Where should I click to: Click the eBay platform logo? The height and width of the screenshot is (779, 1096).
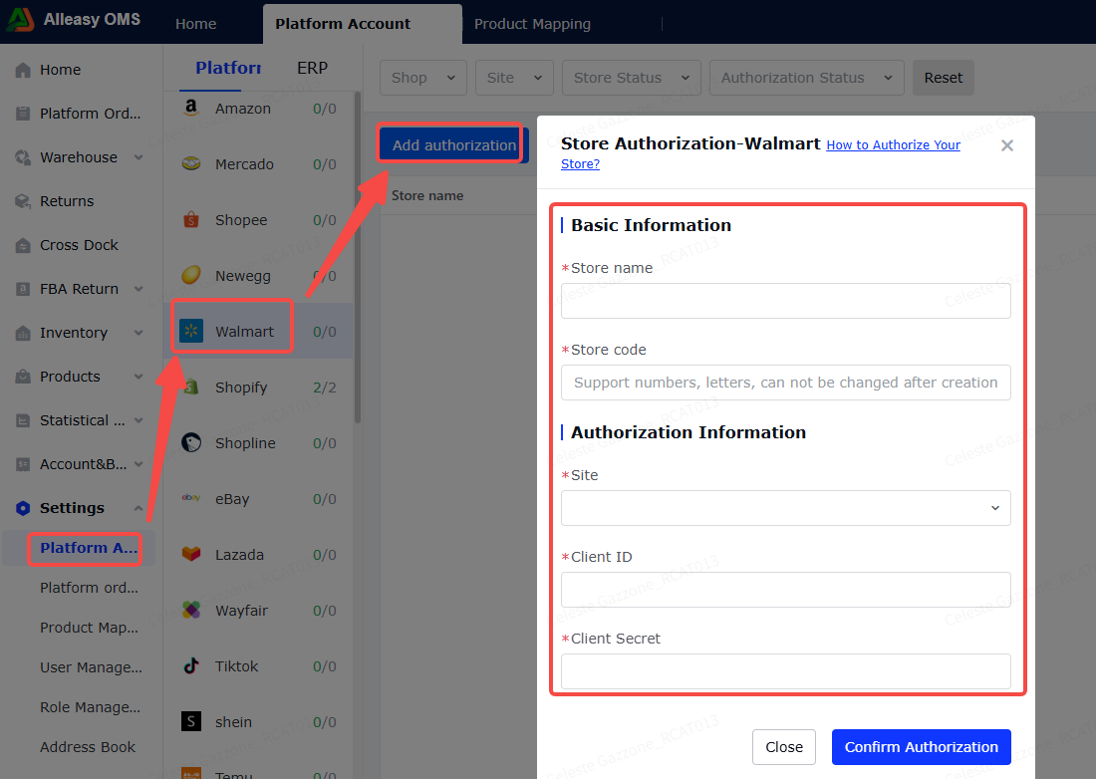tap(191, 497)
